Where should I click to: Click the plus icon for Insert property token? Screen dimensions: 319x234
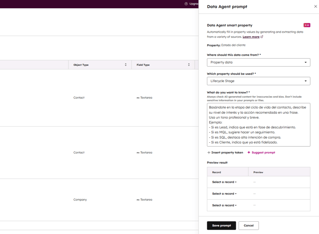209,152
